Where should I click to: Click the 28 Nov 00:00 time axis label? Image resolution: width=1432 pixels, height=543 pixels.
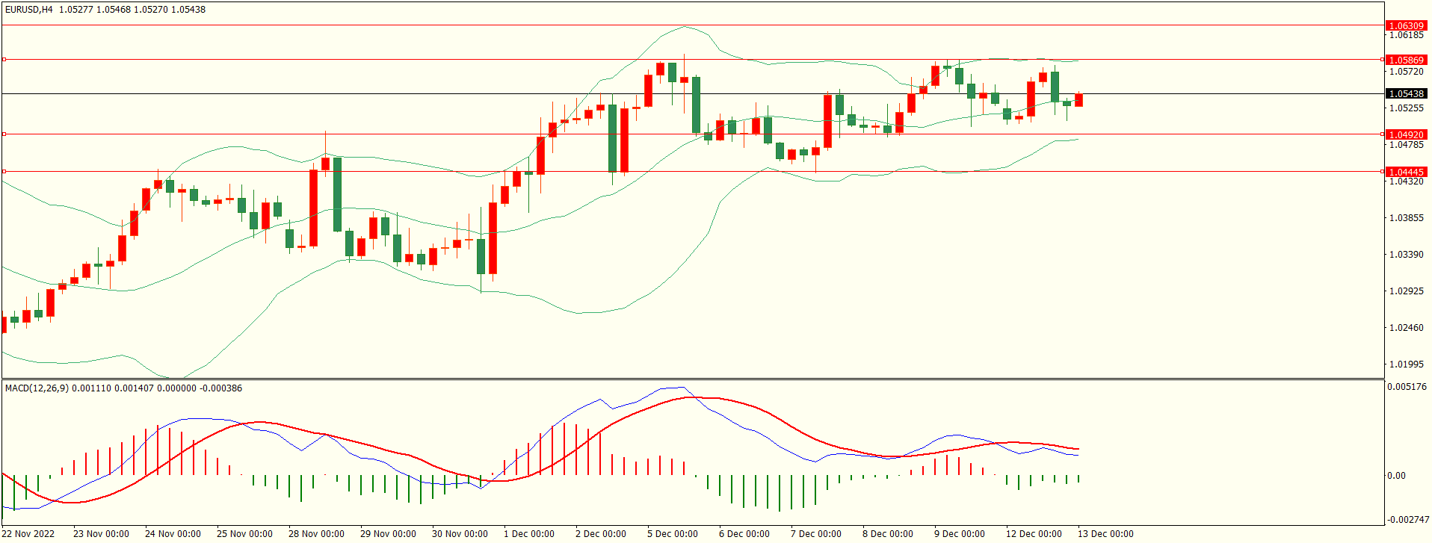point(316,534)
